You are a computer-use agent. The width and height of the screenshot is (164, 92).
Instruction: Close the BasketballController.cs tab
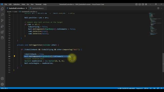tap(26, 8)
